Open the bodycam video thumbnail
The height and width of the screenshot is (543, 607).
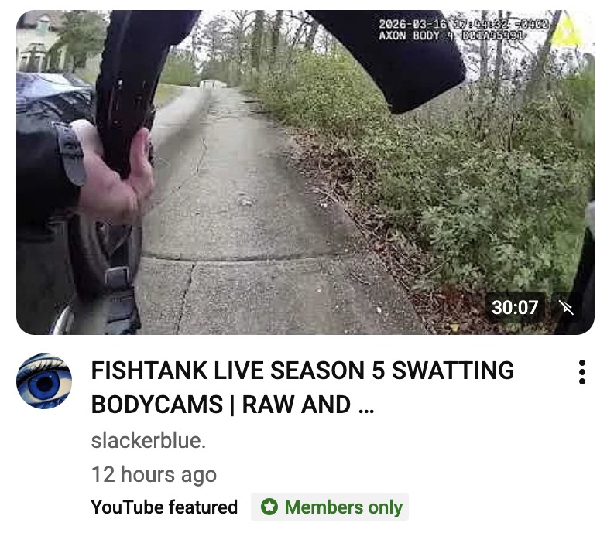[305, 172]
